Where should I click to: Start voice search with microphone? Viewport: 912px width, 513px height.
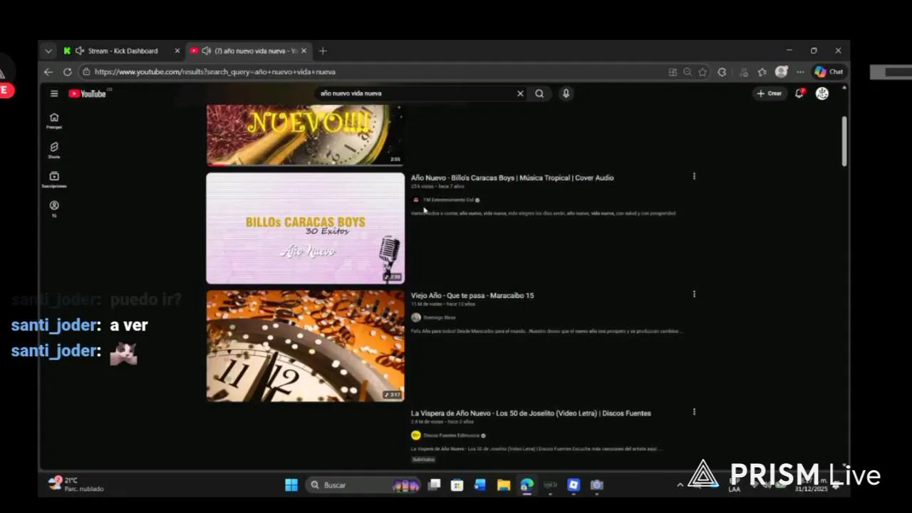click(566, 93)
